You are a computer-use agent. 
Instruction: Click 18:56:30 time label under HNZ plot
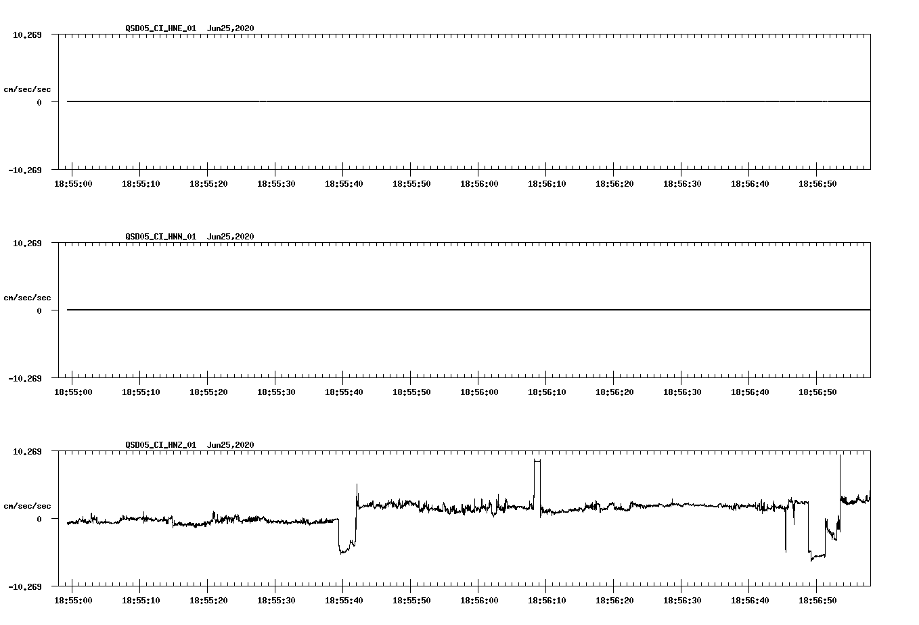pyautogui.click(x=682, y=601)
